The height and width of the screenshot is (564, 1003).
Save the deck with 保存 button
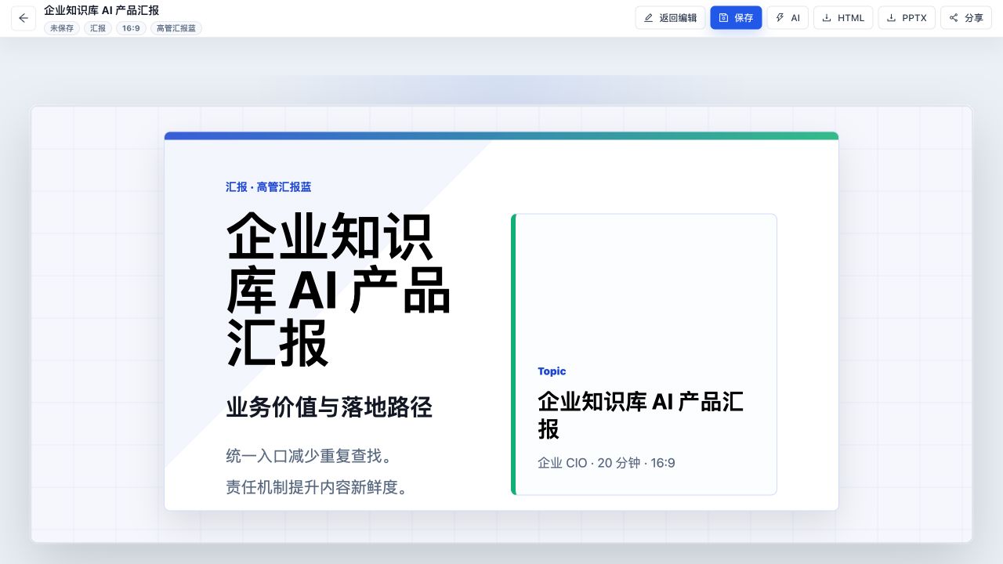tap(736, 18)
